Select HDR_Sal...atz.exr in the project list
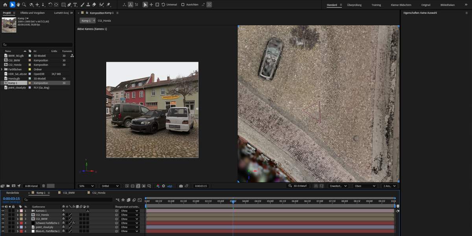The image size is (472, 236). (x=17, y=74)
